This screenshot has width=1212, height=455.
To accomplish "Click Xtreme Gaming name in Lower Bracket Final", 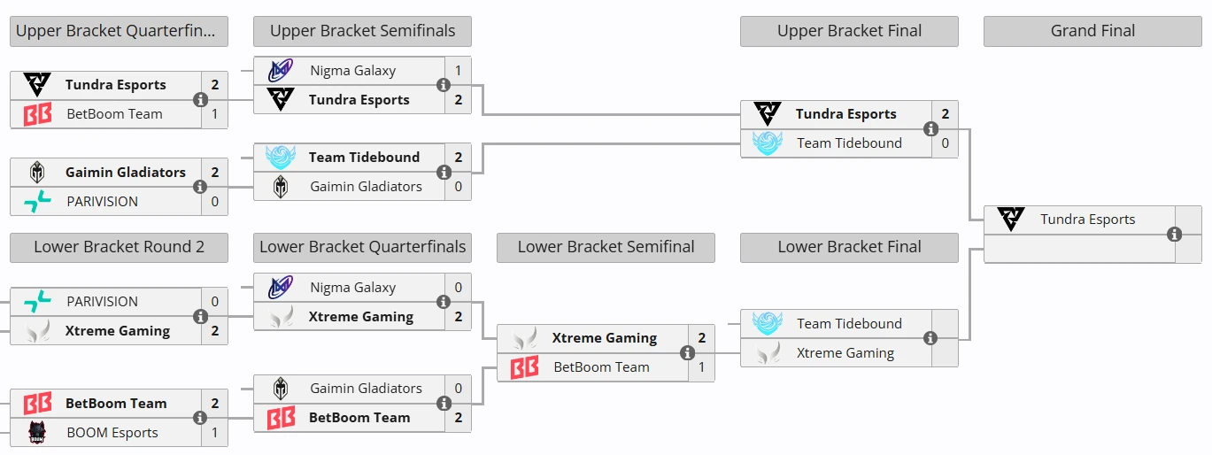I will [x=845, y=353].
